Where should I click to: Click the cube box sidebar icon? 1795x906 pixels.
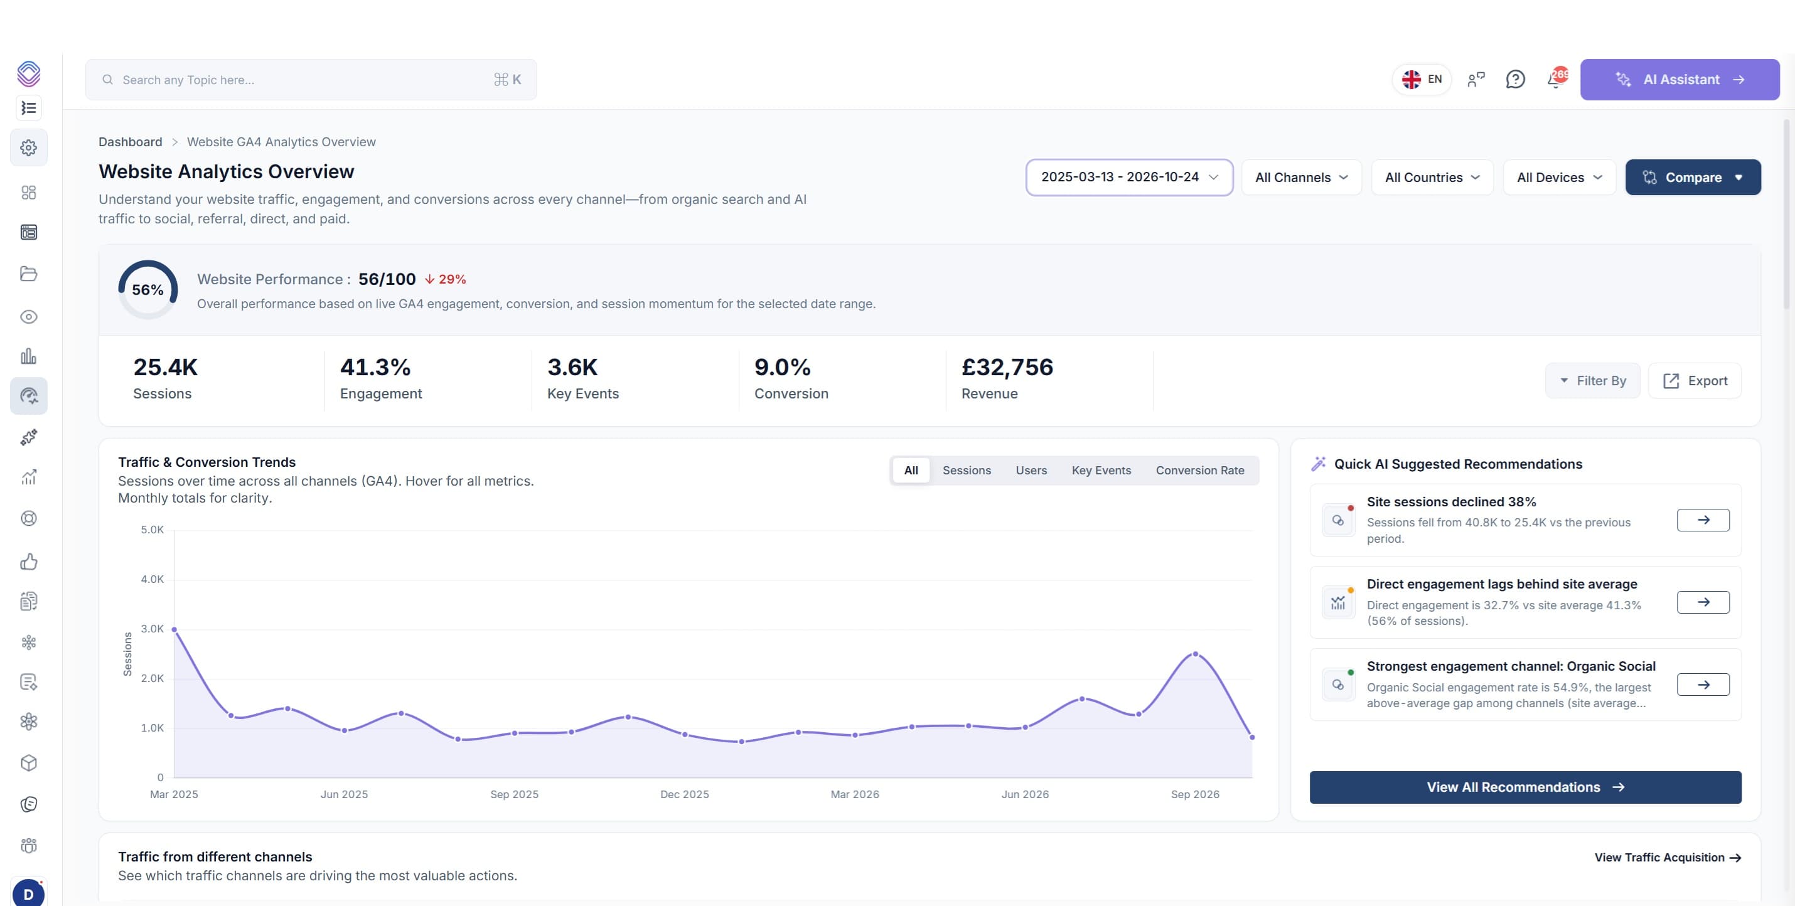(x=29, y=763)
